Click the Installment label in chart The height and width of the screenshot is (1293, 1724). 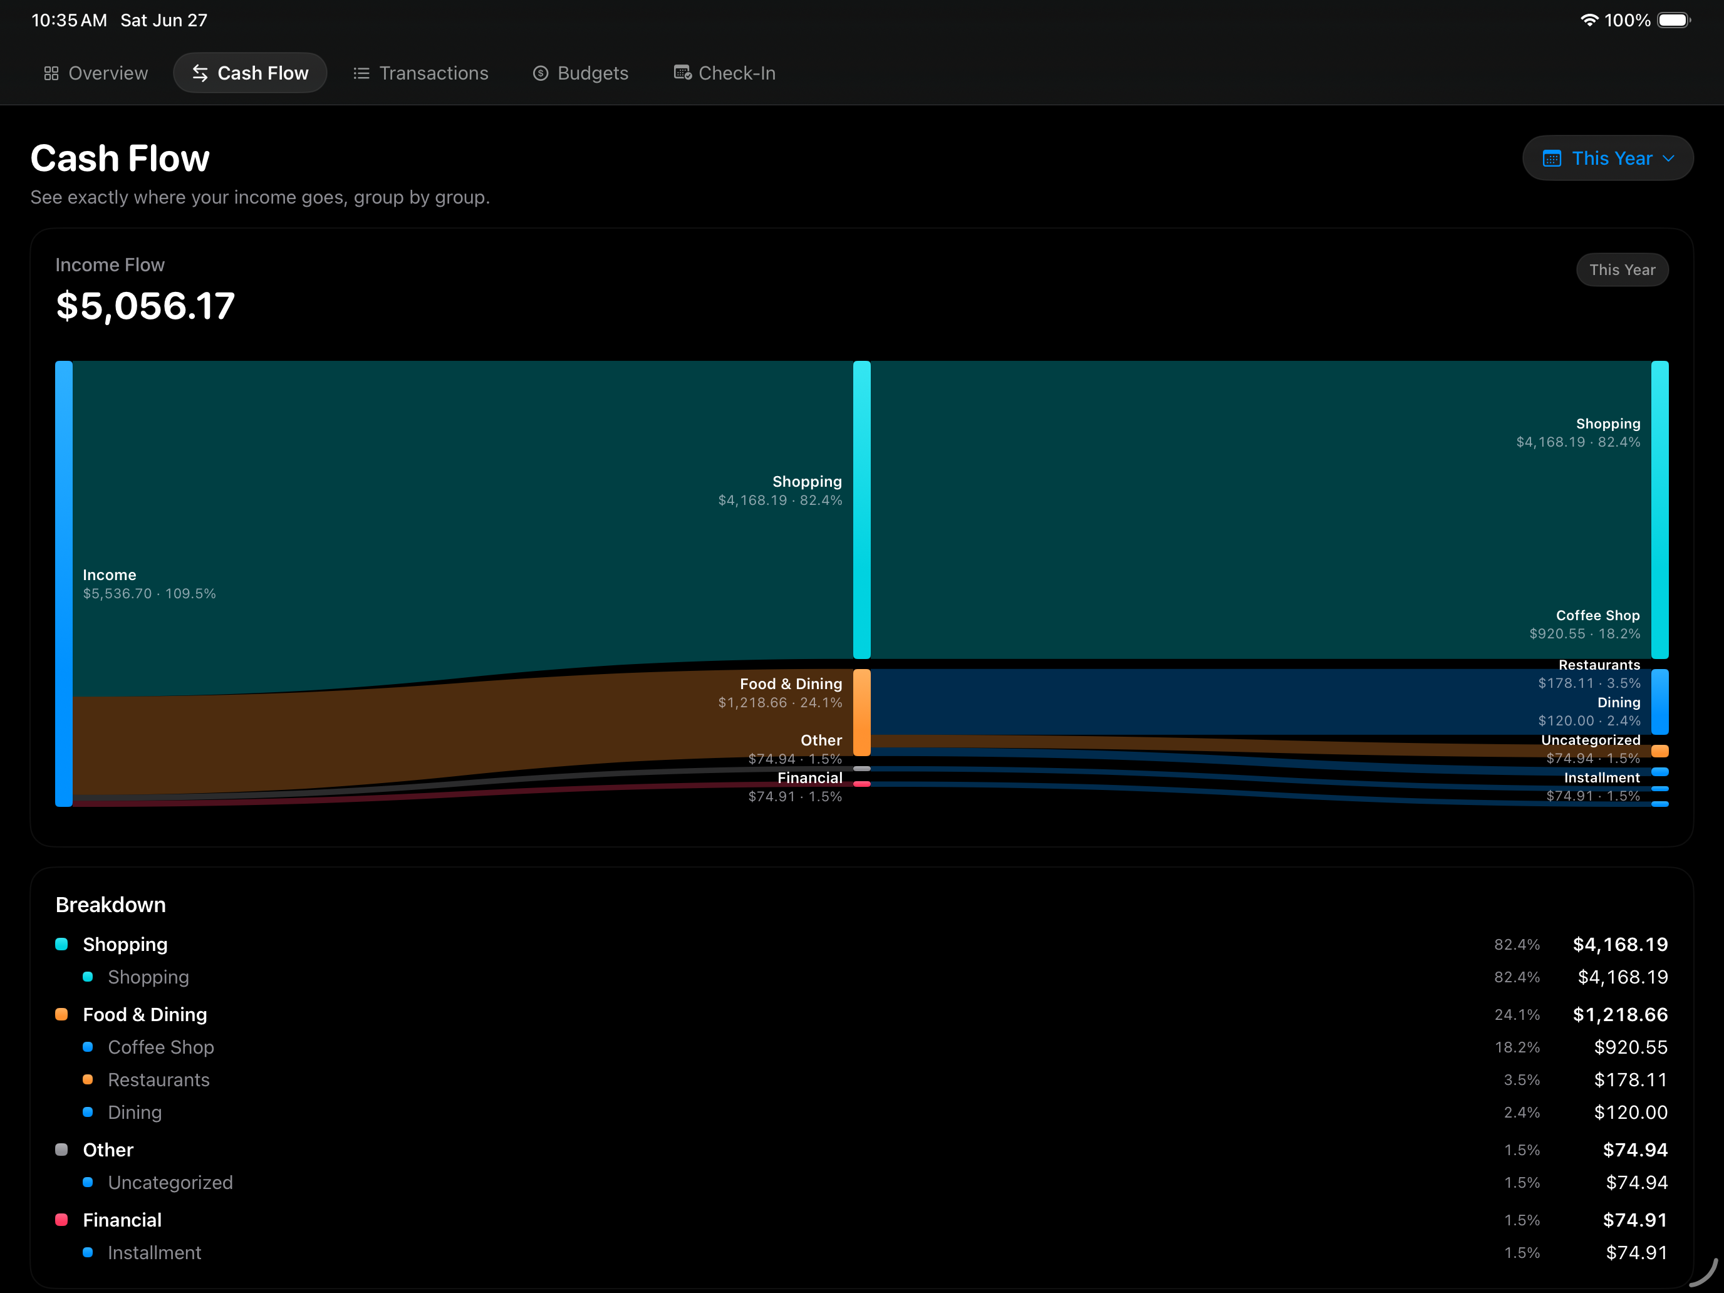coord(1602,778)
